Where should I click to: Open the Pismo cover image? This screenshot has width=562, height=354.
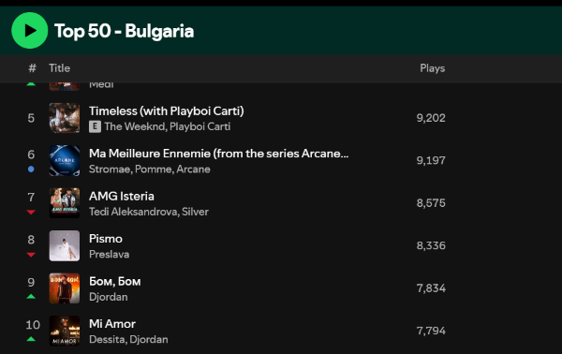click(x=65, y=245)
